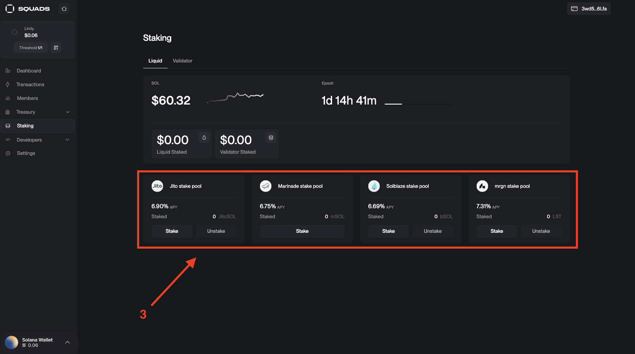Expand the Developers section chevron
The width and height of the screenshot is (635, 354).
[67, 140]
